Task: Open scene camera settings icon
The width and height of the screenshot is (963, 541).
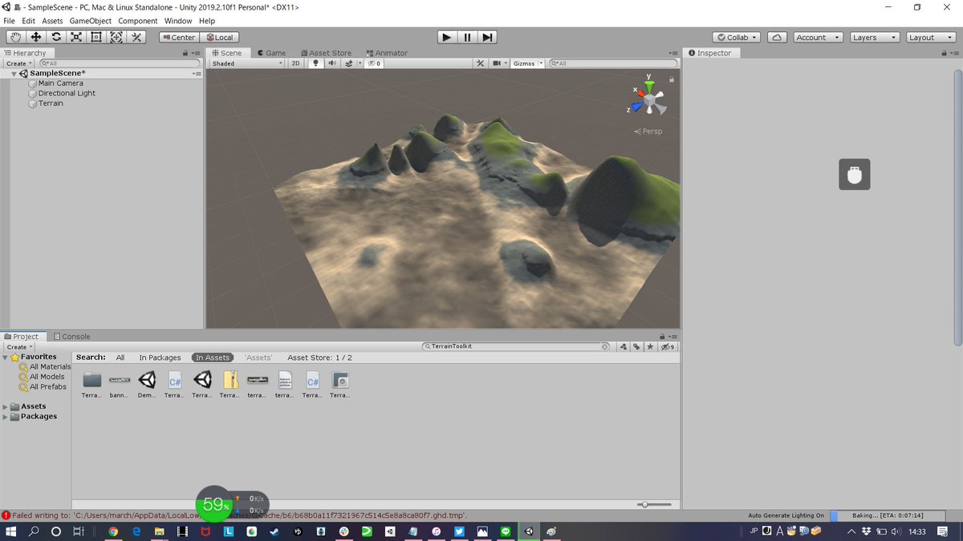Action: [x=498, y=63]
